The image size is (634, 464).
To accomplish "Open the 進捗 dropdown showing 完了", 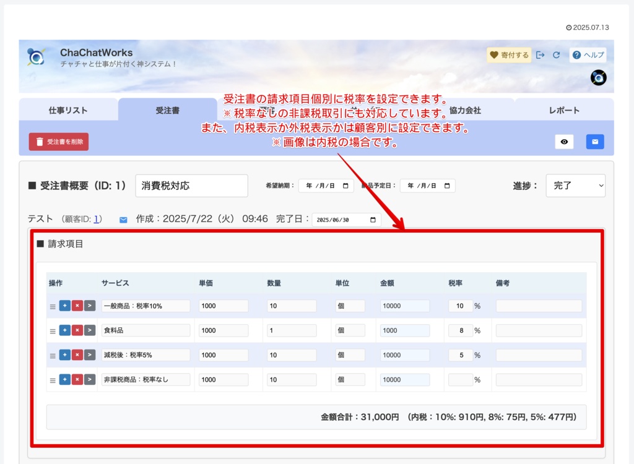I will coord(575,186).
